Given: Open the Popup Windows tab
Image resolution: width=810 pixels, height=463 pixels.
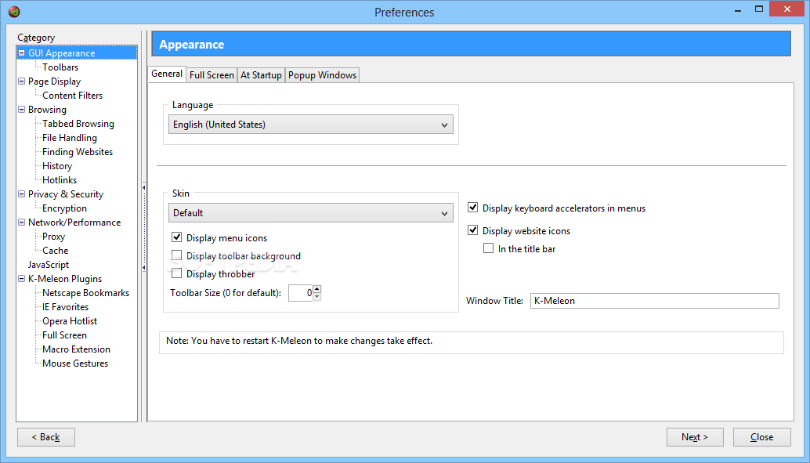Looking at the screenshot, I should pyautogui.click(x=322, y=75).
